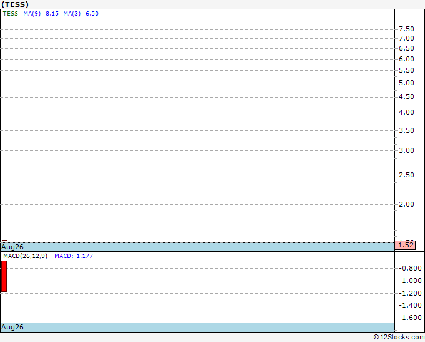Click the 5.50 price axis label
The image size is (425, 342).
click(x=406, y=70)
